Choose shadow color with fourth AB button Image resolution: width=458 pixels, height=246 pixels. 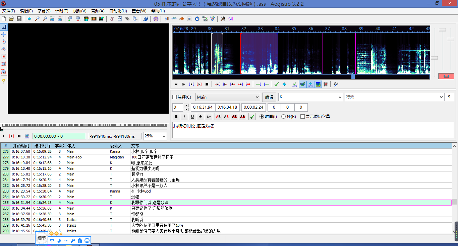tap(242, 117)
